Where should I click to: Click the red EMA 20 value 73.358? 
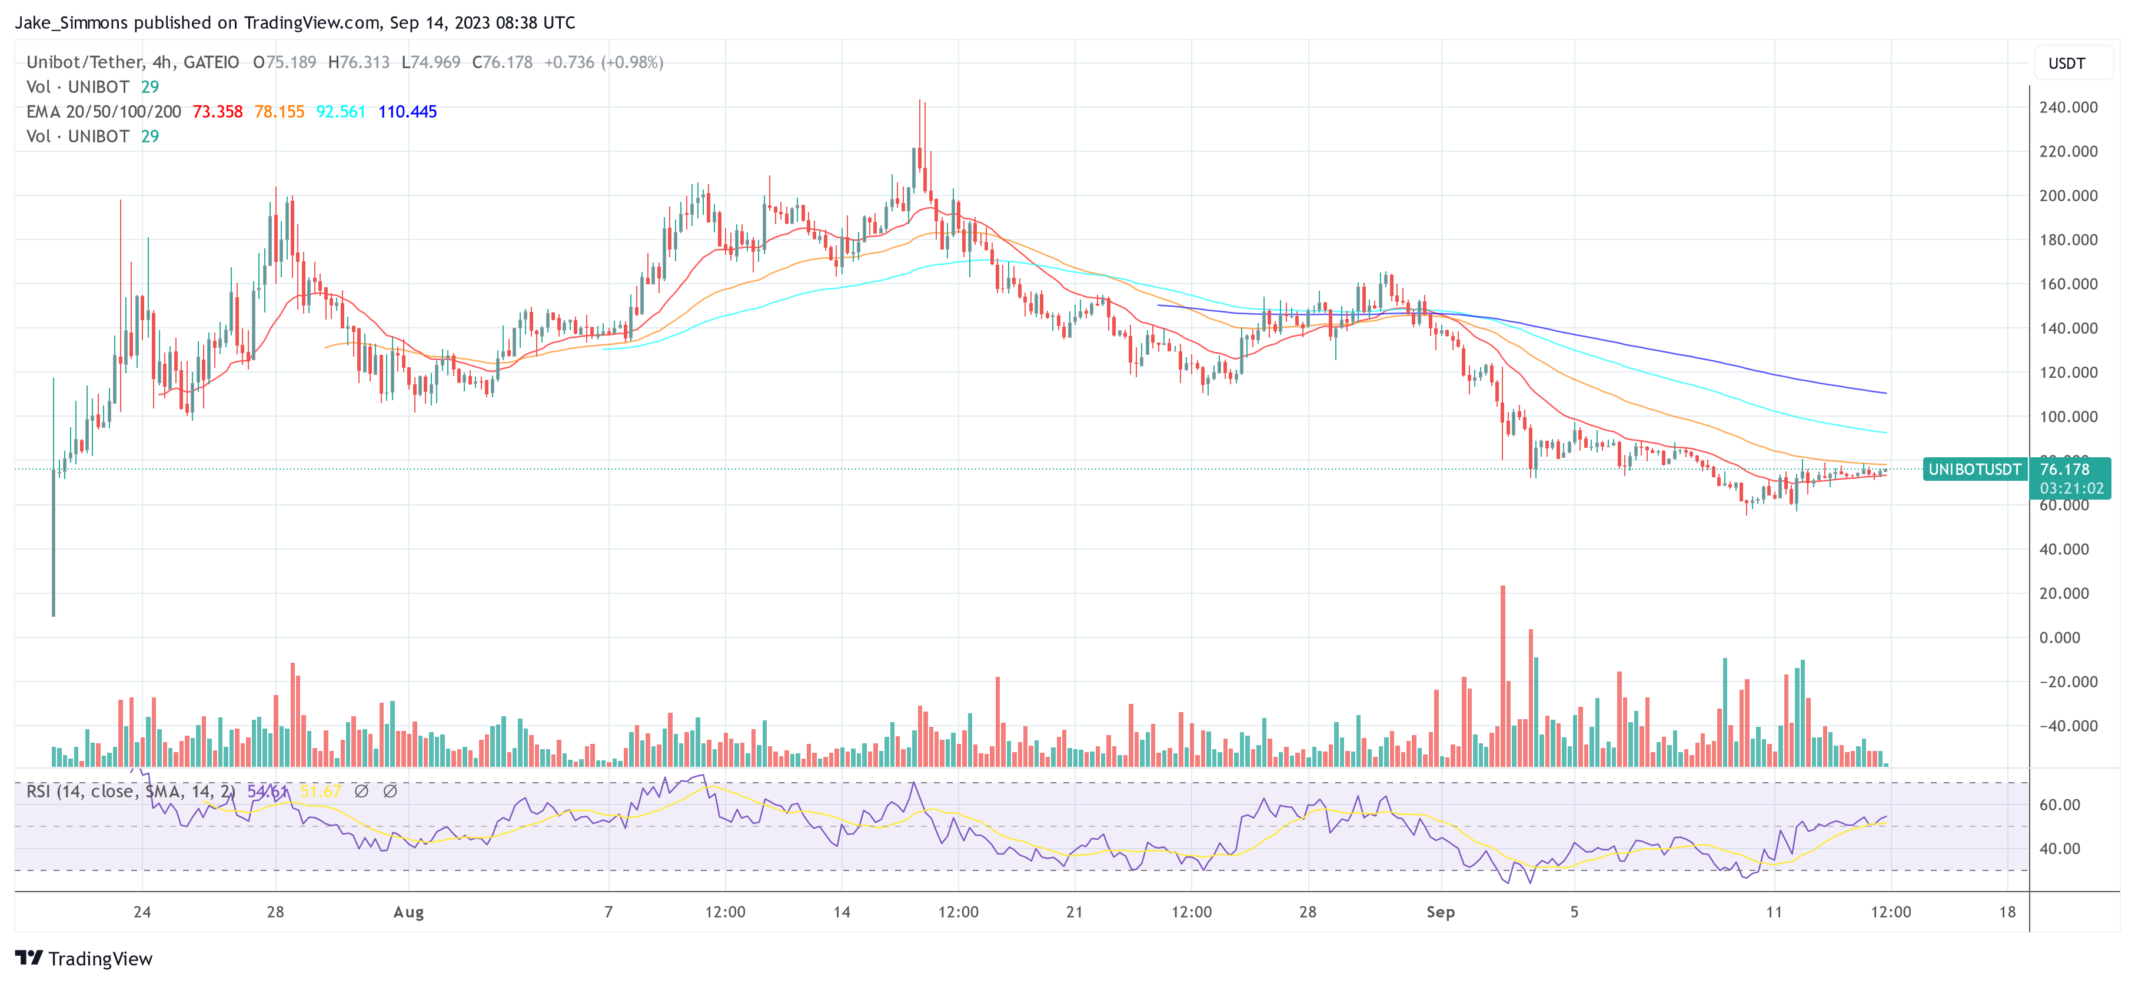click(217, 112)
